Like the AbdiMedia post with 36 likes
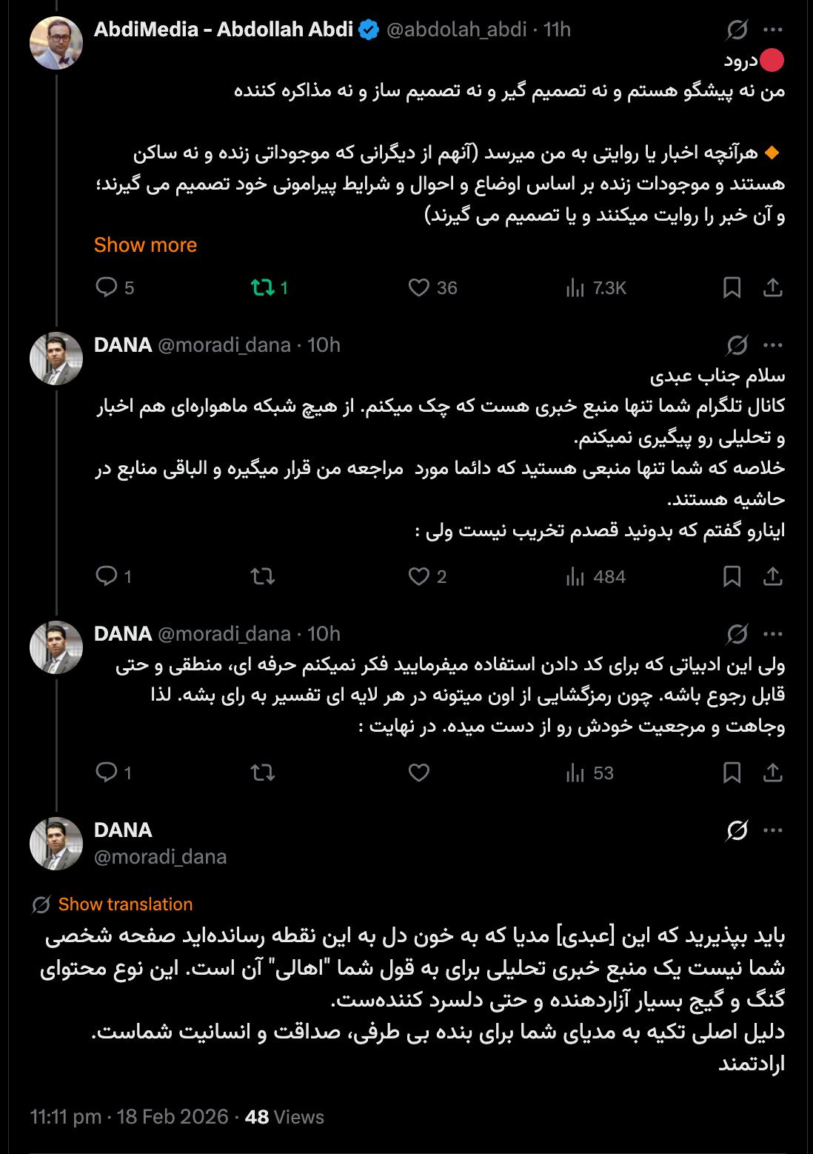The height and width of the screenshot is (1154, 813). (419, 287)
